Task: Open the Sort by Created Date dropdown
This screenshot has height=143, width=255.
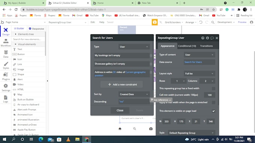Action: (134, 94)
